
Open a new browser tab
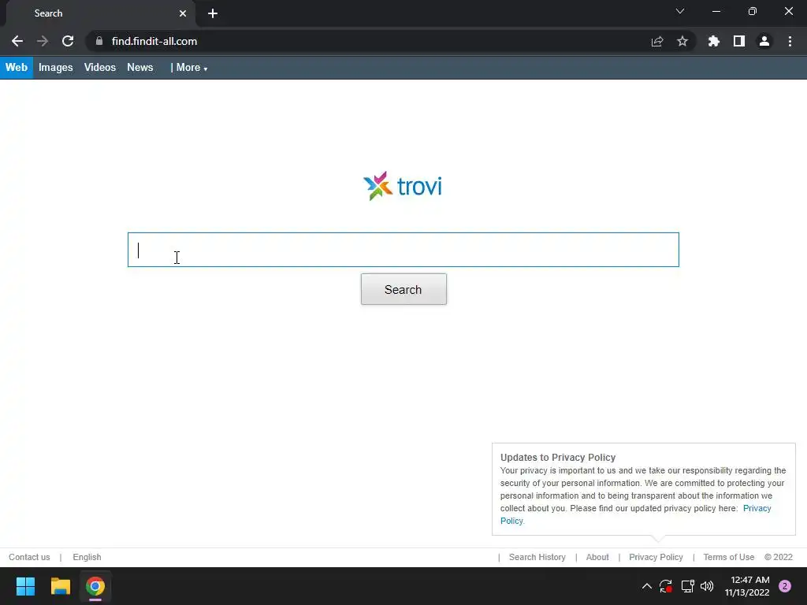tap(213, 13)
